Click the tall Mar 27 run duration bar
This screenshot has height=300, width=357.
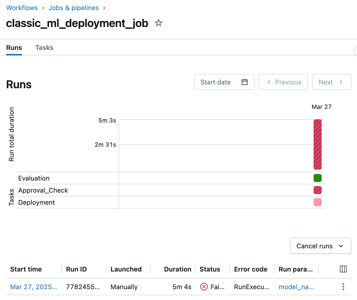click(x=317, y=144)
